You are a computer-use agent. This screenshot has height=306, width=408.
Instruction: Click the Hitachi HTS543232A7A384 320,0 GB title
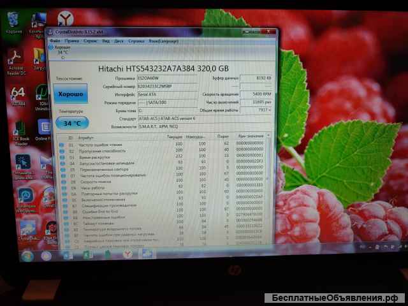[x=163, y=69]
